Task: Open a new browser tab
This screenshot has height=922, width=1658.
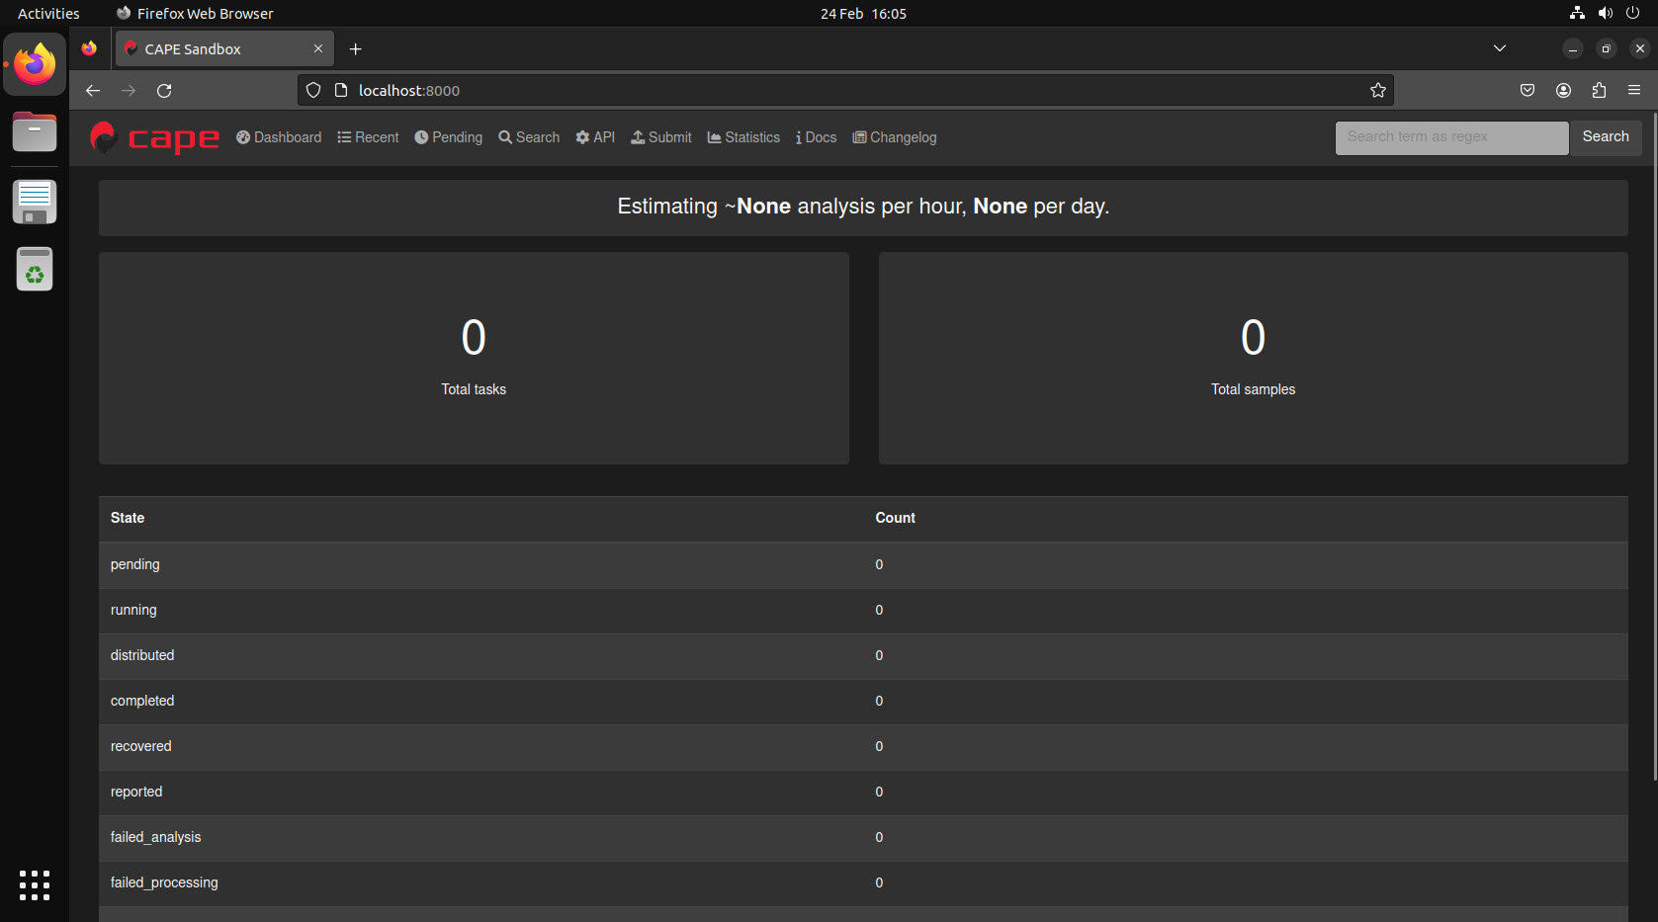Action: (x=356, y=49)
